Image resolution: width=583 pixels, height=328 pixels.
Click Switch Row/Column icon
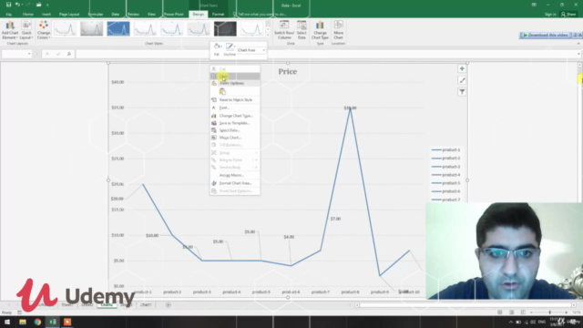[x=284, y=30]
